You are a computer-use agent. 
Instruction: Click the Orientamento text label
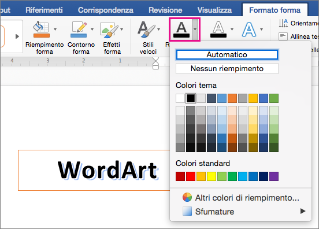pyautogui.click(x=305, y=23)
